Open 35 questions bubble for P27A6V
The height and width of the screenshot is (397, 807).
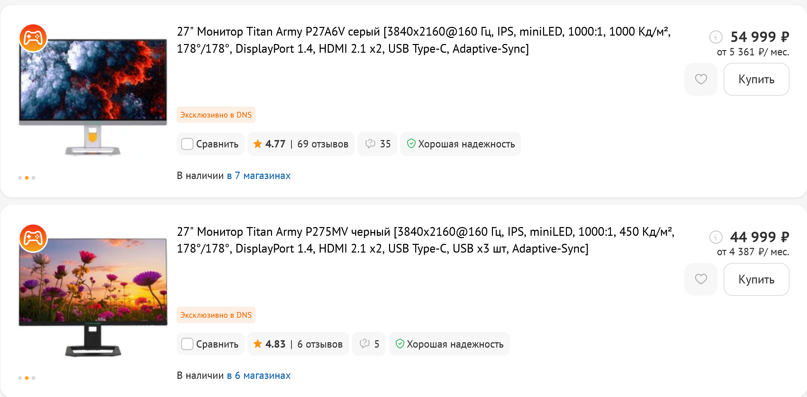[377, 144]
